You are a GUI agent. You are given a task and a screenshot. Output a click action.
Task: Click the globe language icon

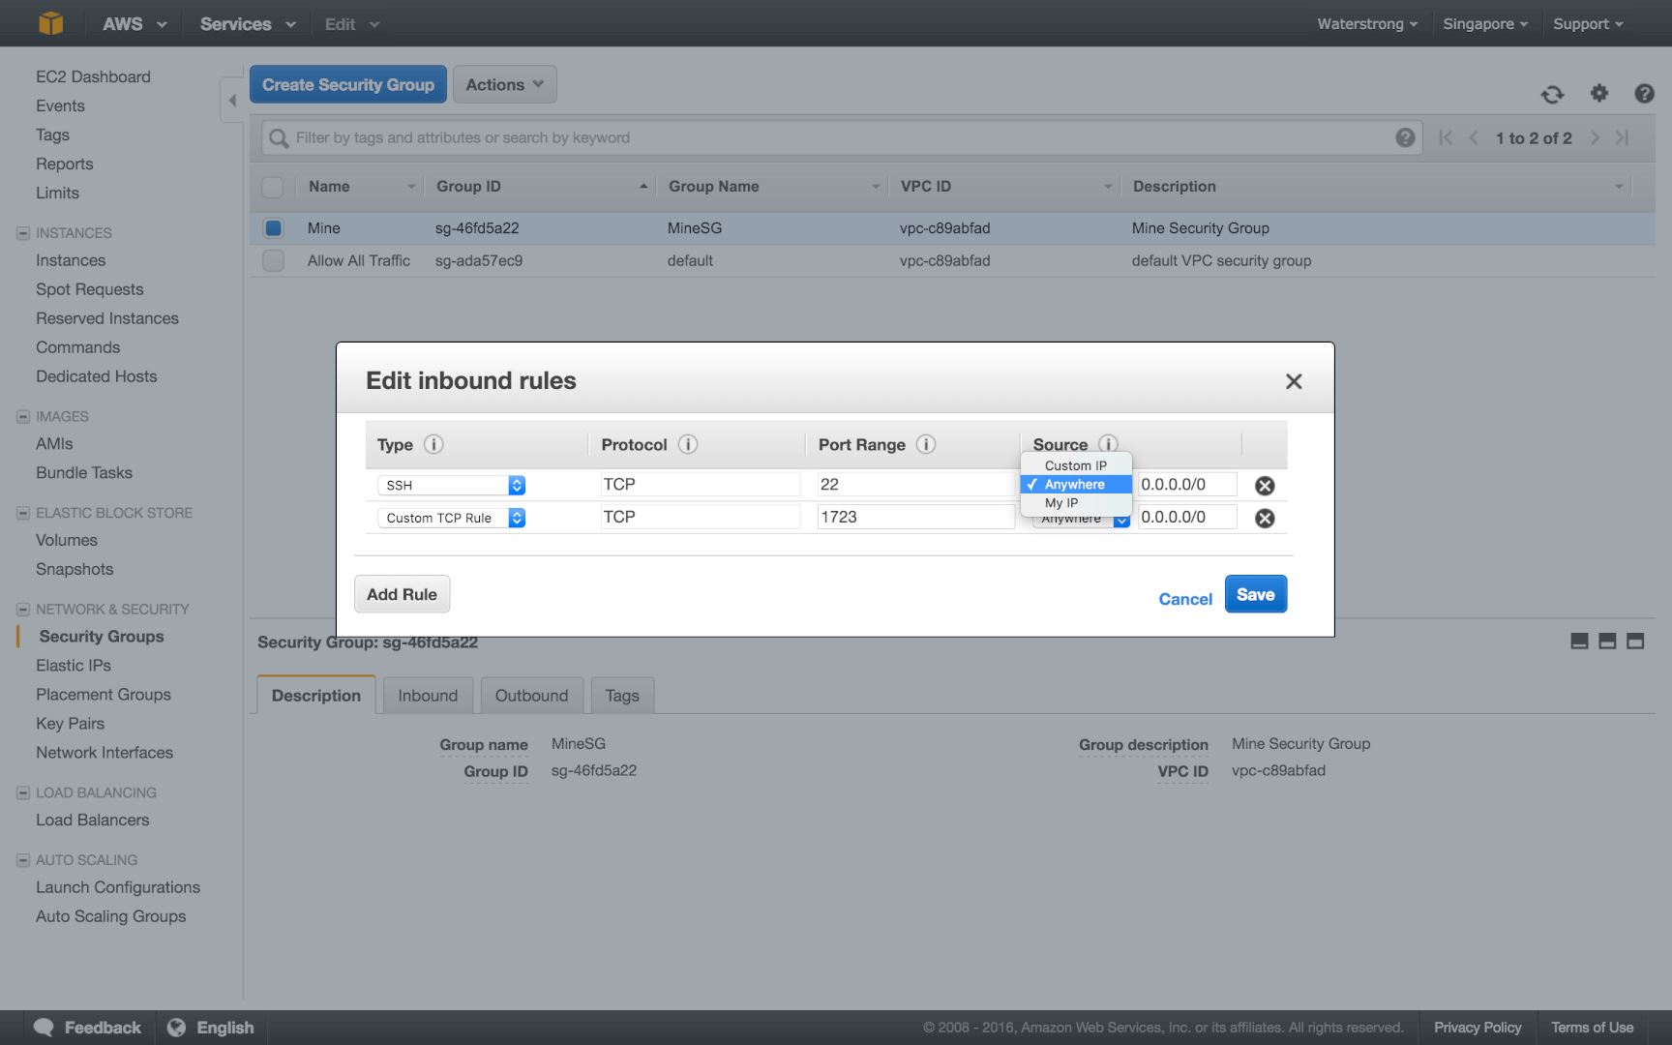pyautogui.click(x=176, y=1028)
